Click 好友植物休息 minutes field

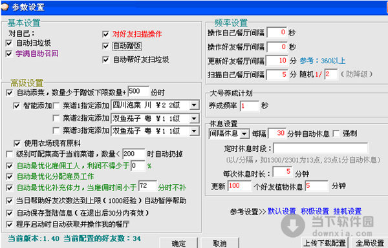317,186
